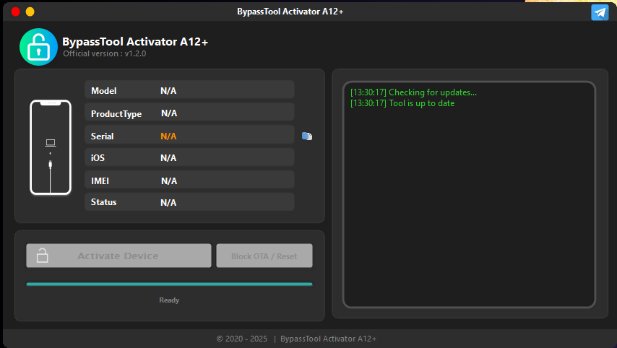This screenshot has height=348, width=617.
Task: Click the Ready status label
Action: coord(169,300)
